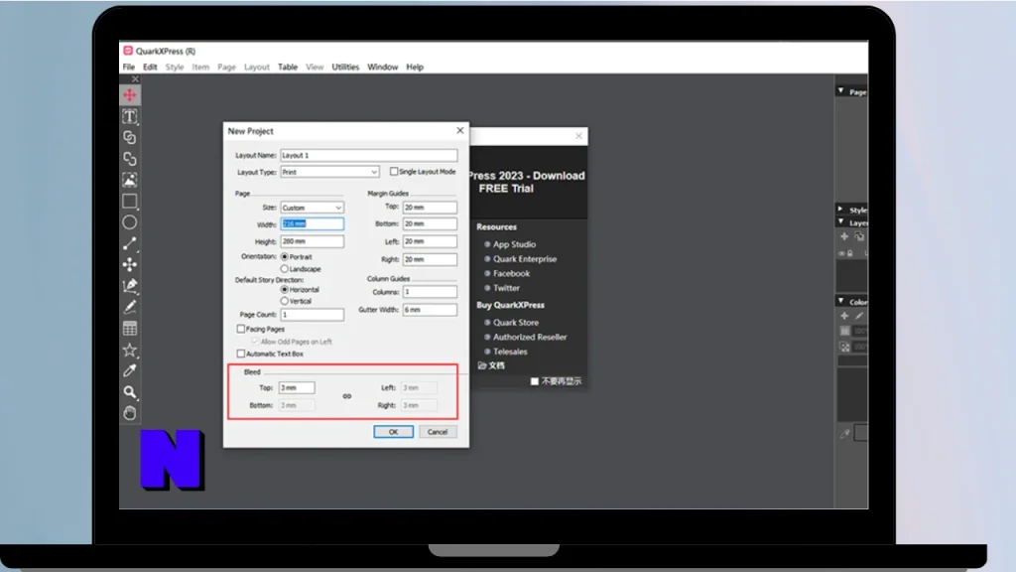This screenshot has height=572, width=1016.
Task: Collapse the Colors panel triangle
Action: pyautogui.click(x=841, y=301)
